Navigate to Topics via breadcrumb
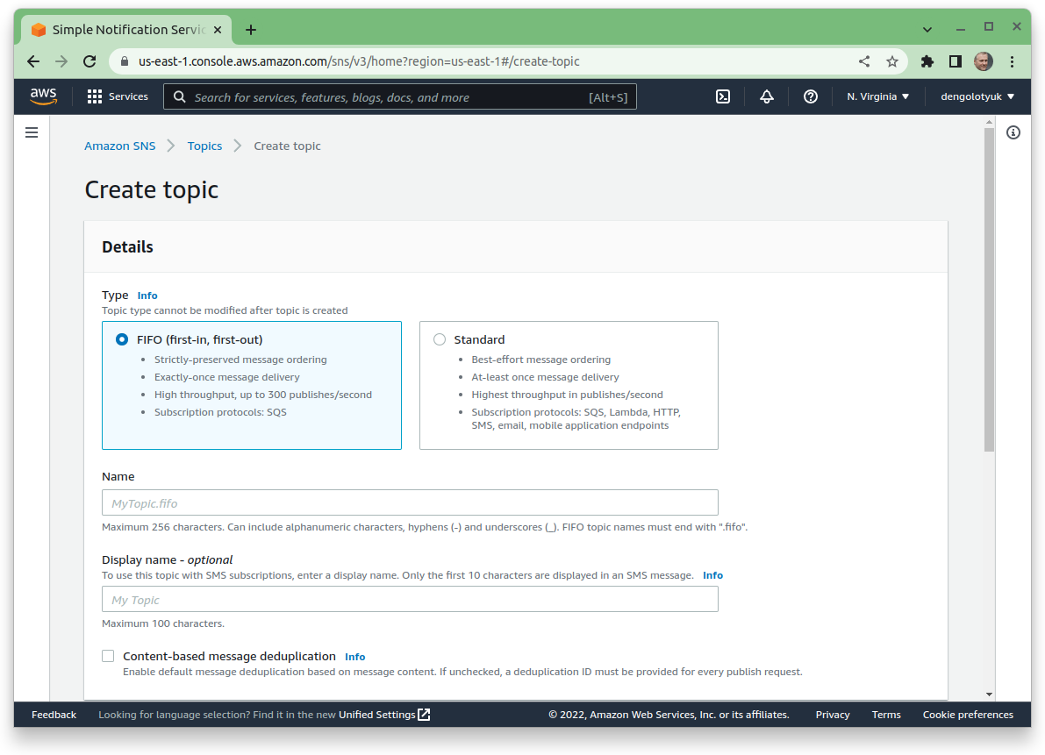 (x=204, y=146)
